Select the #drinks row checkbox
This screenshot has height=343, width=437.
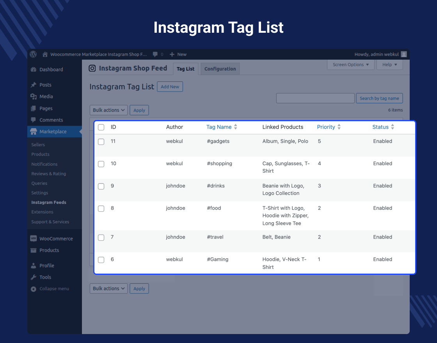pos(101,186)
